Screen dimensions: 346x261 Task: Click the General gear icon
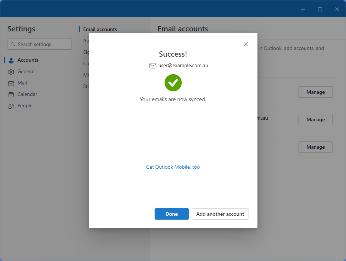[11, 72]
